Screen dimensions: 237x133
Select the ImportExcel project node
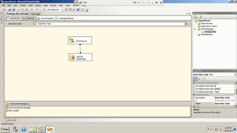(204, 21)
